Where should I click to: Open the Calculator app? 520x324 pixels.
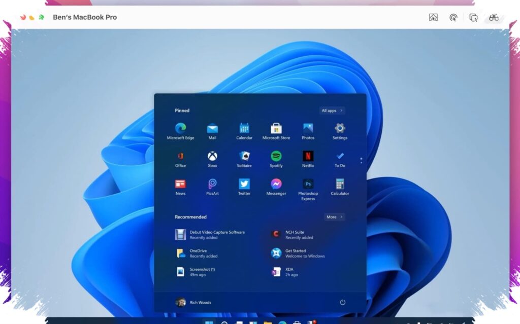coord(340,187)
